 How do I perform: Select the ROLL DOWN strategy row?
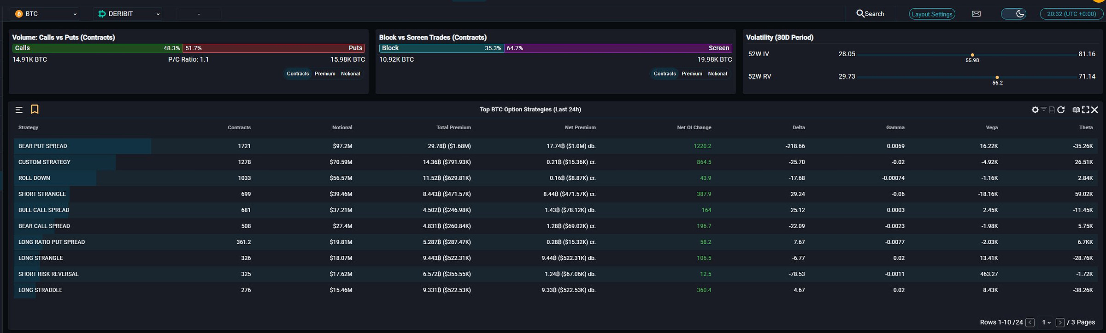point(555,178)
